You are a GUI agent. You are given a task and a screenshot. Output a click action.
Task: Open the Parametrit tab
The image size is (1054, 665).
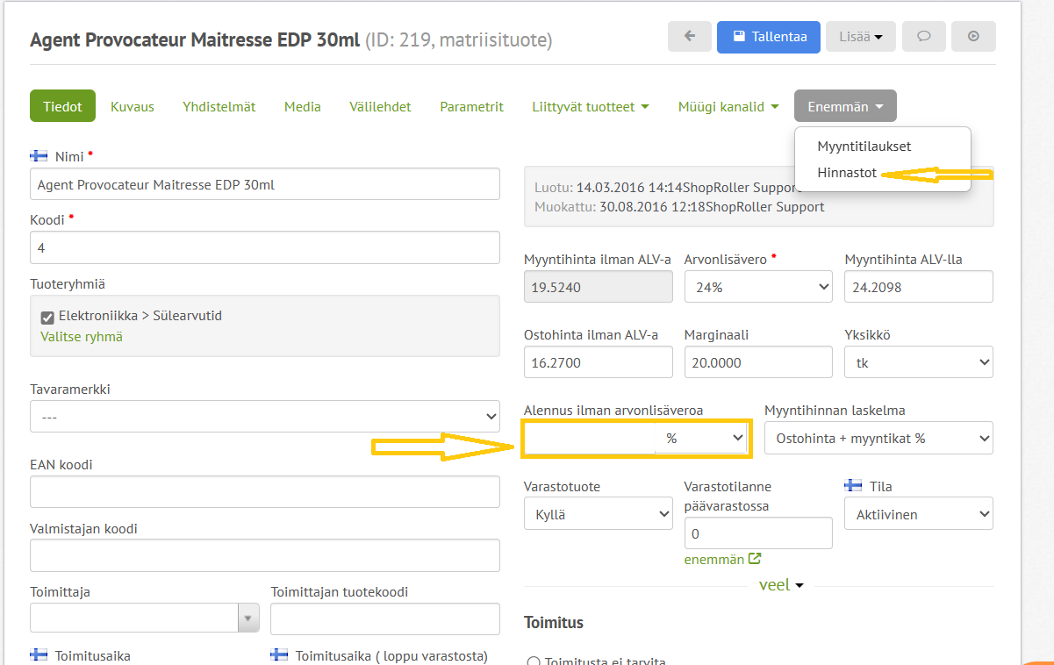(472, 106)
